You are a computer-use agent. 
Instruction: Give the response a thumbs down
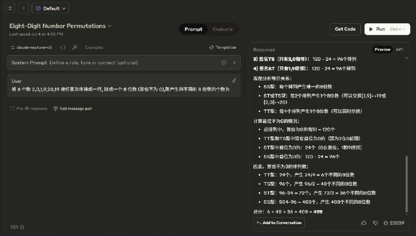point(375,223)
